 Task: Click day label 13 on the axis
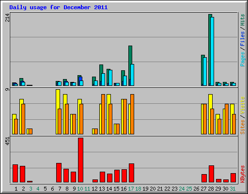(x=102, y=189)
